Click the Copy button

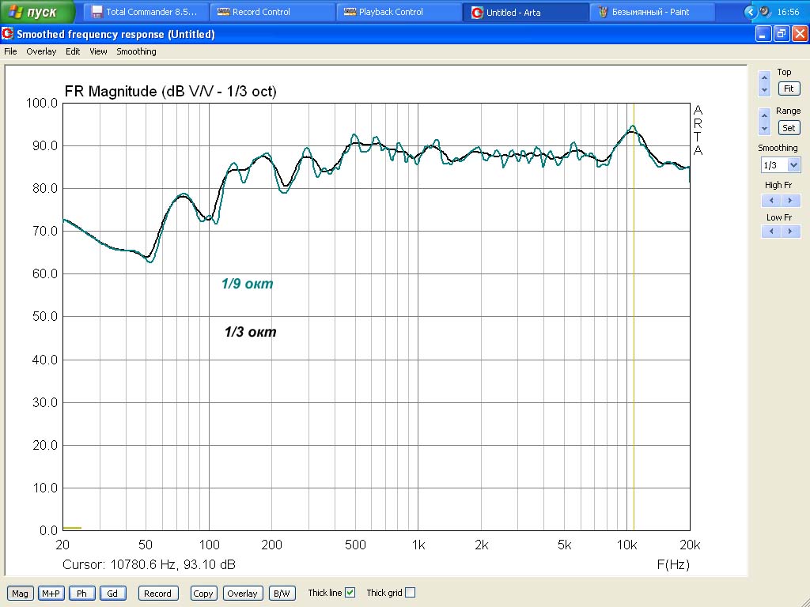click(x=203, y=594)
